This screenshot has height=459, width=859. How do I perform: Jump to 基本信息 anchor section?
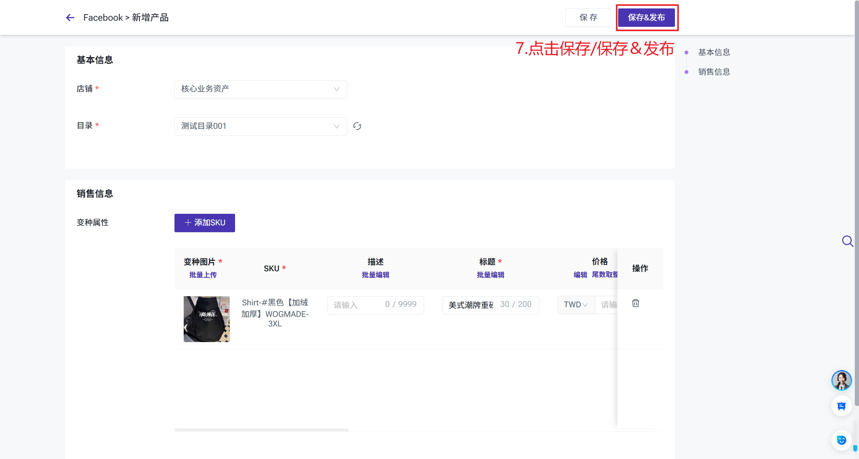point(714,52)
